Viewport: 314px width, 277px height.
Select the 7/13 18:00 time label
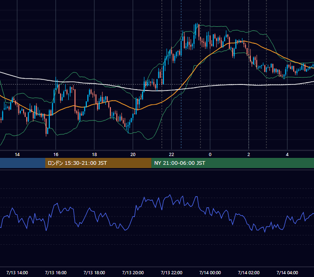coord(94,272)
